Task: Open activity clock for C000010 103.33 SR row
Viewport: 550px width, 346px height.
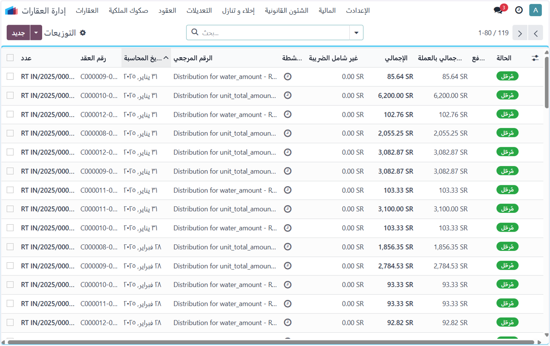Action: [288, 228]
